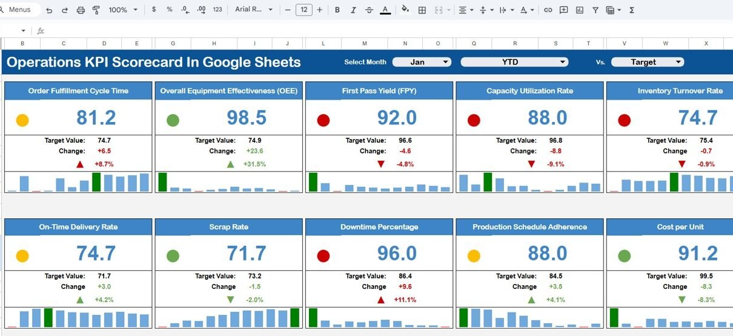Screen dimensions: 733x336
Task: Open the Arial font family dropdown
Action: click(x=254, y=10)
